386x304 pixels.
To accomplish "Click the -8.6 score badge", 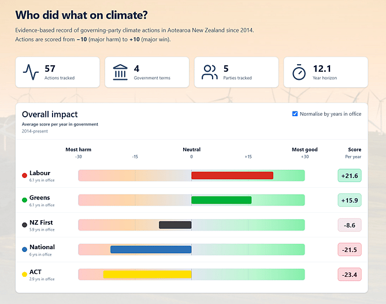I will click(350, 225).
